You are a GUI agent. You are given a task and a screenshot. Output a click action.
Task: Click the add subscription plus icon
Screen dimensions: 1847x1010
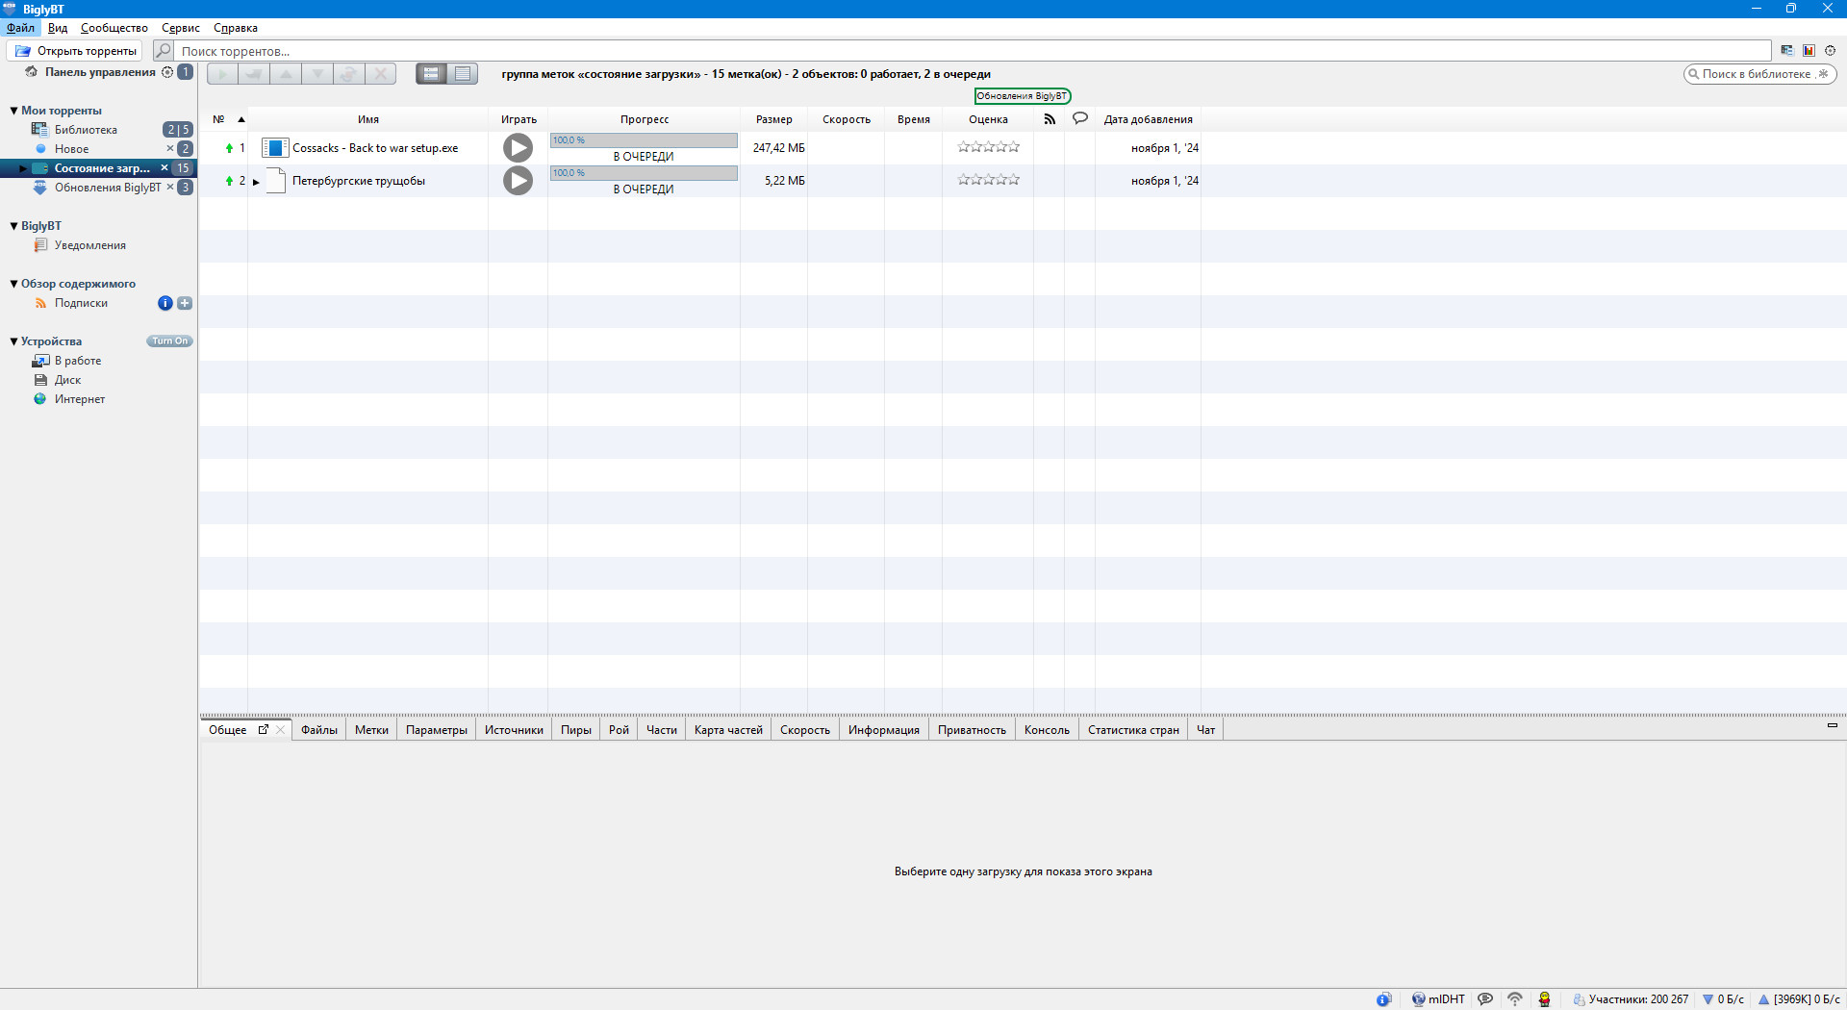(x=185, y=303)
